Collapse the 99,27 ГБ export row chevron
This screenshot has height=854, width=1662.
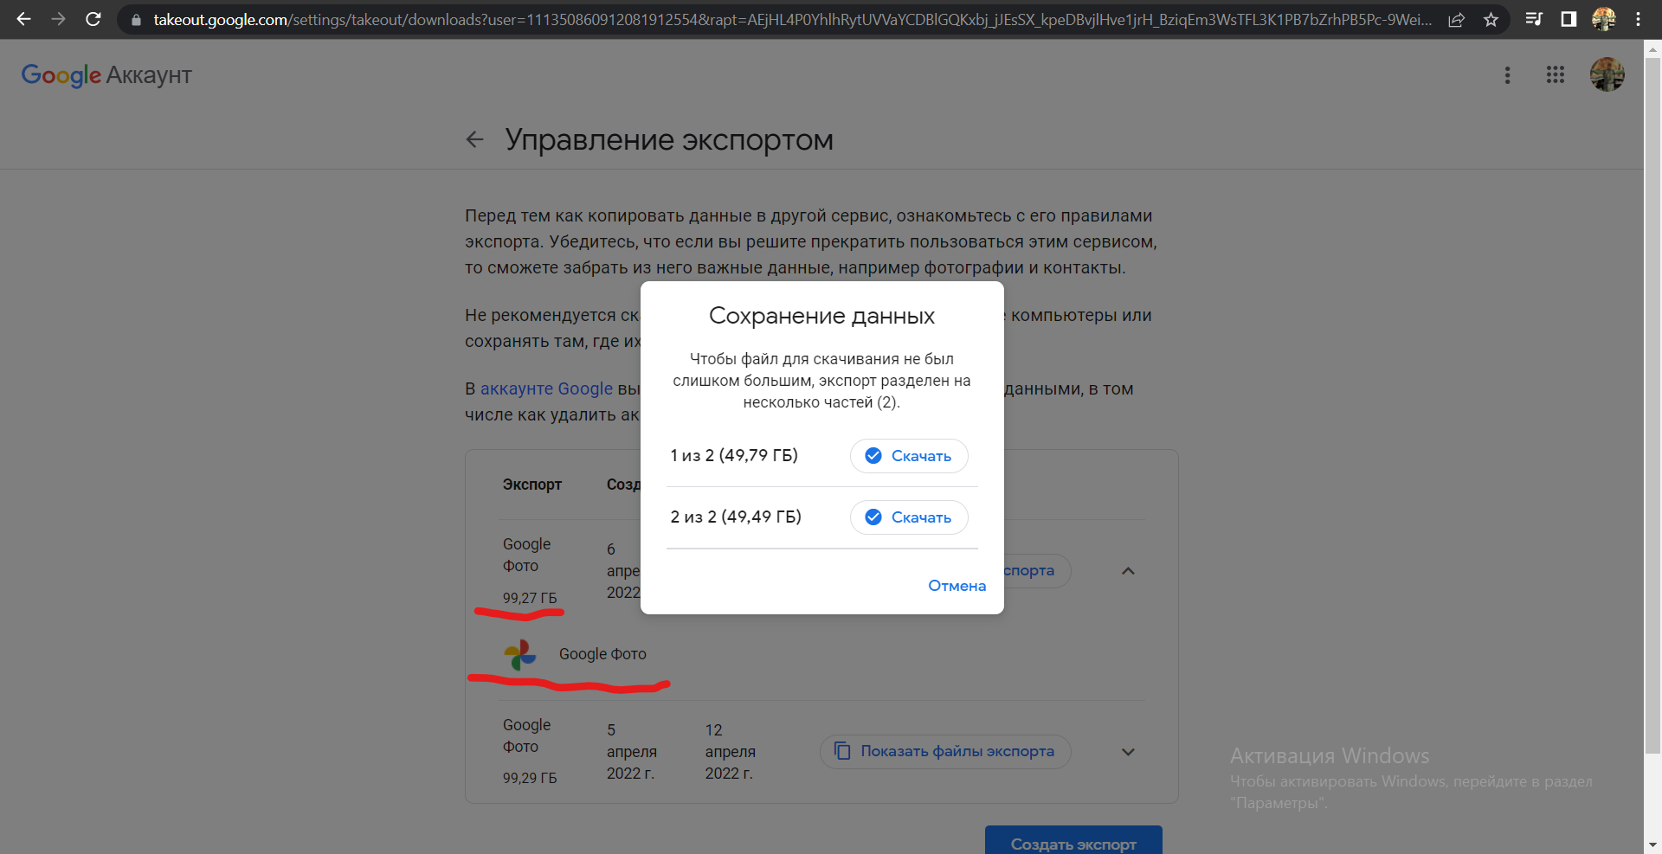(1128, 571)
